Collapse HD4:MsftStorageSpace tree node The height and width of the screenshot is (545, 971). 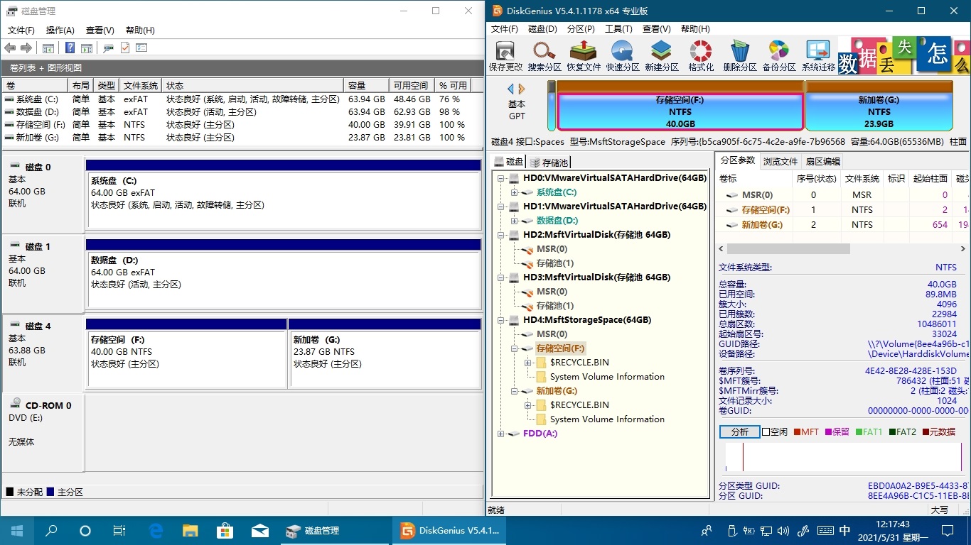(x=501, y=320)
